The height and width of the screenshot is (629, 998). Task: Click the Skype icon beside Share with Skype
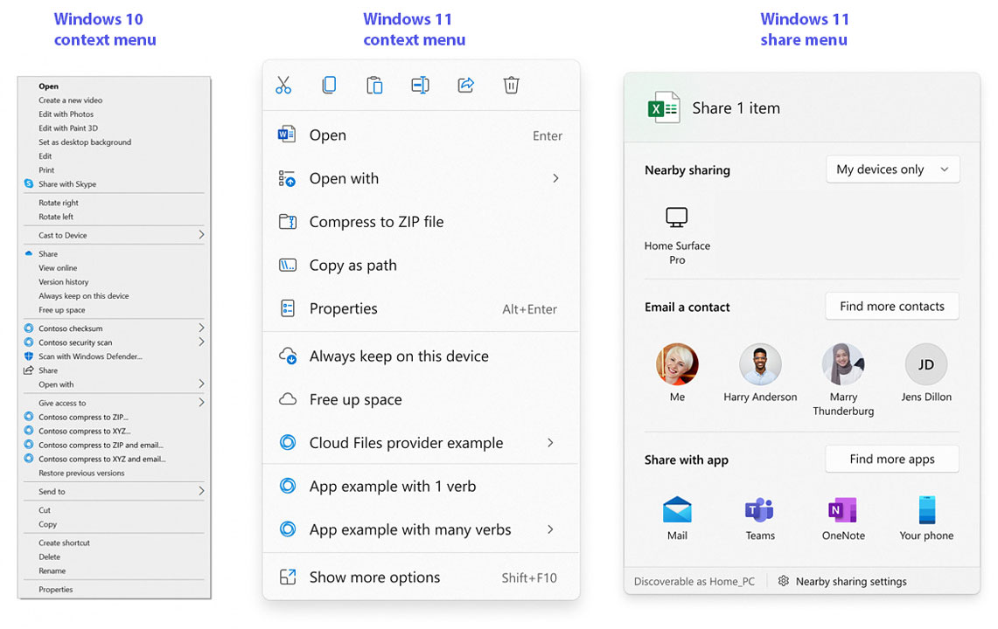(29, 183)
